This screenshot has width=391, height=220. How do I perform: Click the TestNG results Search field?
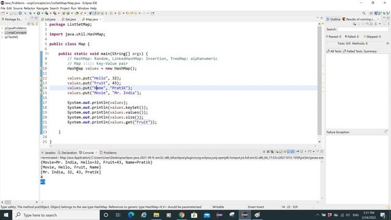coord(363,29)
